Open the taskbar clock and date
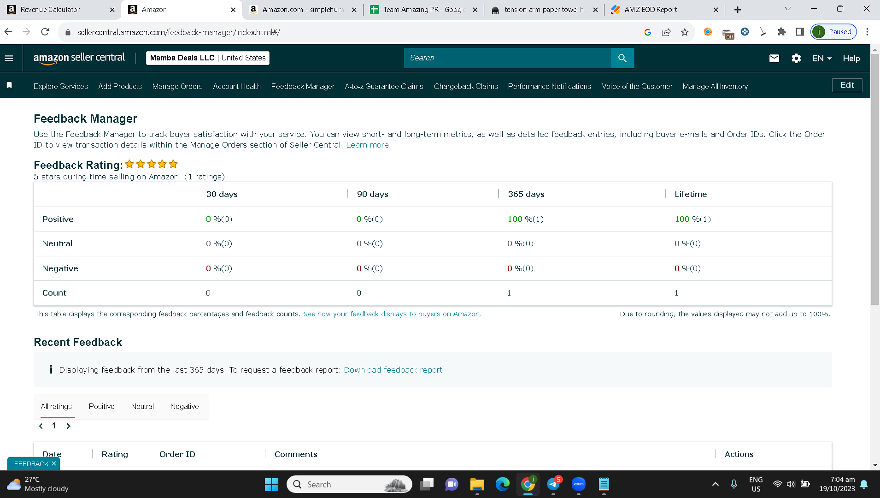Image resolution: width=880 pixels, height=498 pixels. [837, 484]
